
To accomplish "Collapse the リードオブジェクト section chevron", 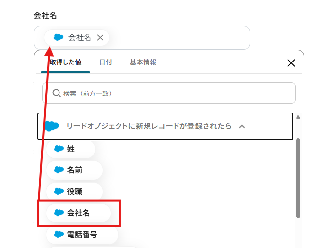I will click(x=241, y=126).
